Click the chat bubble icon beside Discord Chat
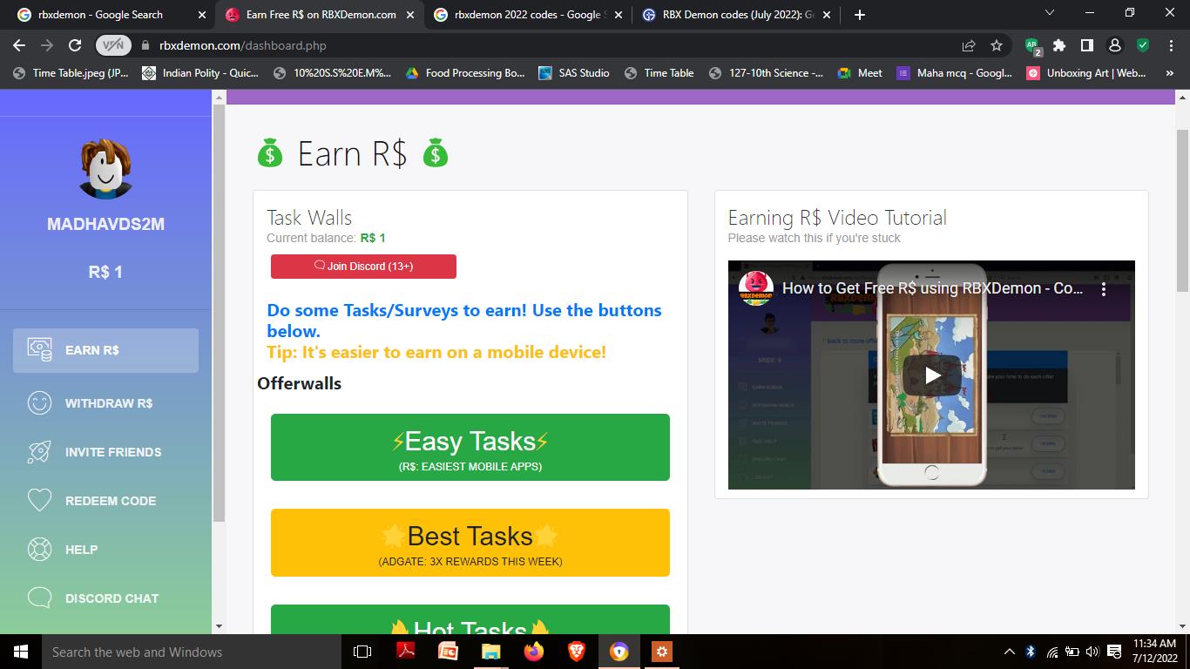 [x=39, y=598]
